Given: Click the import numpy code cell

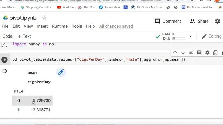Looking at the screenshot, I should [33, 44].
